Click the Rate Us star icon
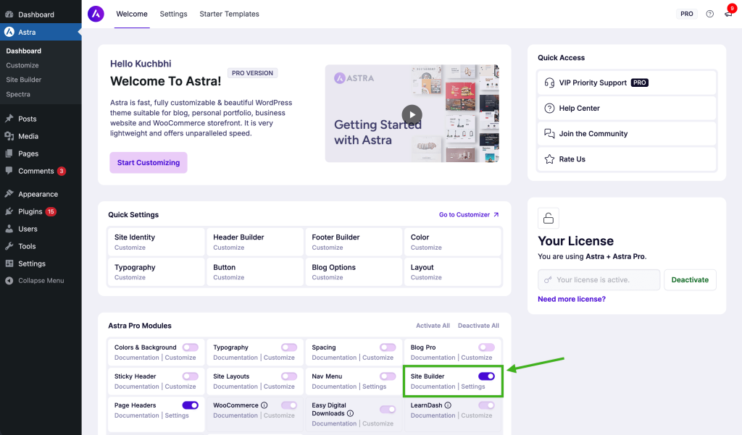742x435 pixels. [549, 159]
